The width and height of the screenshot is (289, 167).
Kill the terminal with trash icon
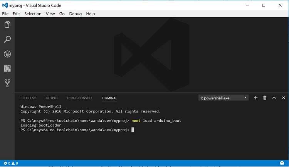(265, 98)
